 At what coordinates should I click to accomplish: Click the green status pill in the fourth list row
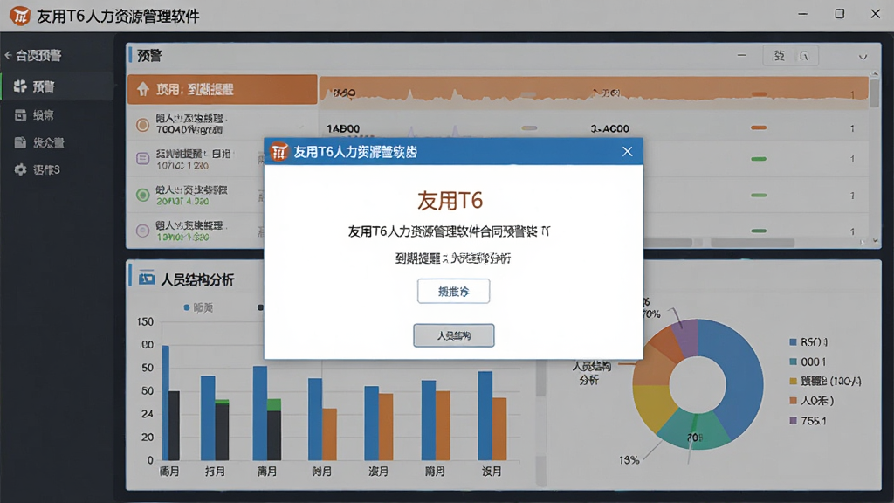[759, 195]
